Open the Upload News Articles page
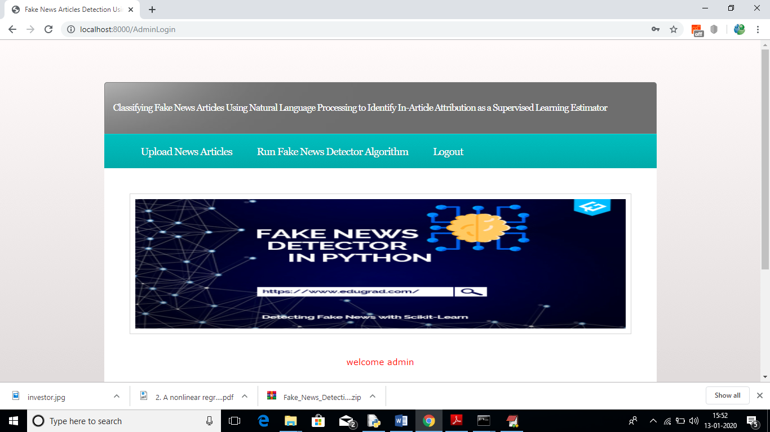The width and height of the screenshot is (770, 432). pos(187,152)
